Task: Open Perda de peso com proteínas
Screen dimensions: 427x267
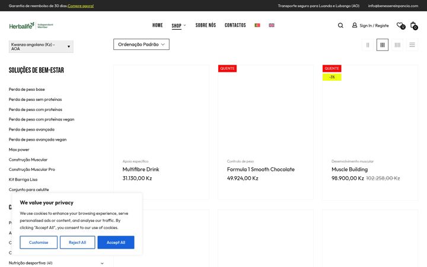Action: 36,110
